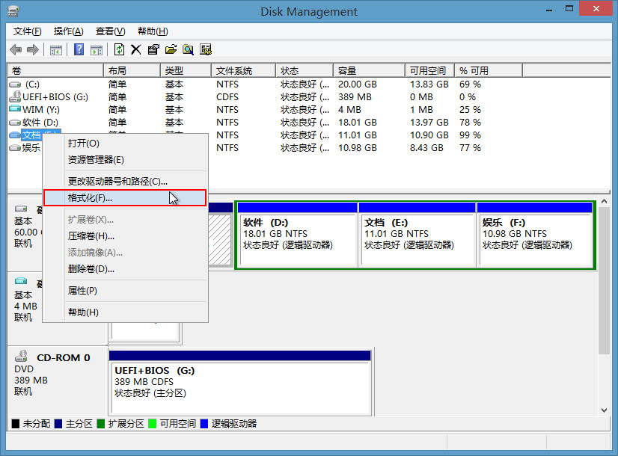The image size is (618, 456).
Task: Sort volumes by the 文件系统 column header
Action: (233, 70)
